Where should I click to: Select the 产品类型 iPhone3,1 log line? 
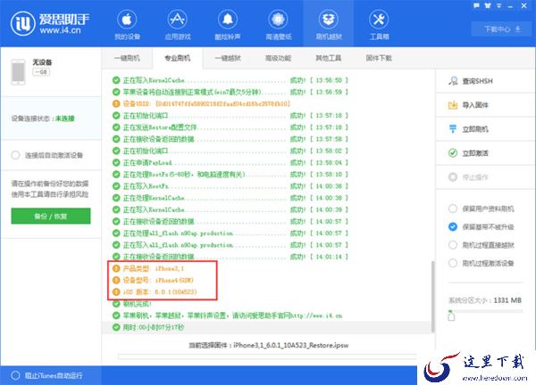click(x=148, y=268)
